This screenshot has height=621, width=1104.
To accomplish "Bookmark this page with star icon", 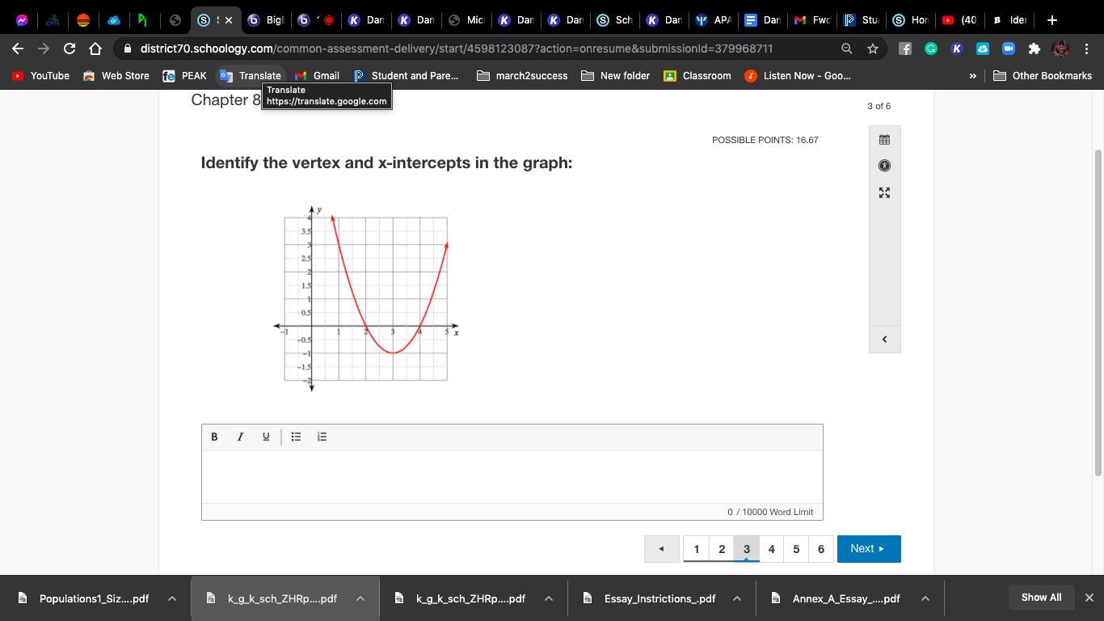I will point(873,49).
